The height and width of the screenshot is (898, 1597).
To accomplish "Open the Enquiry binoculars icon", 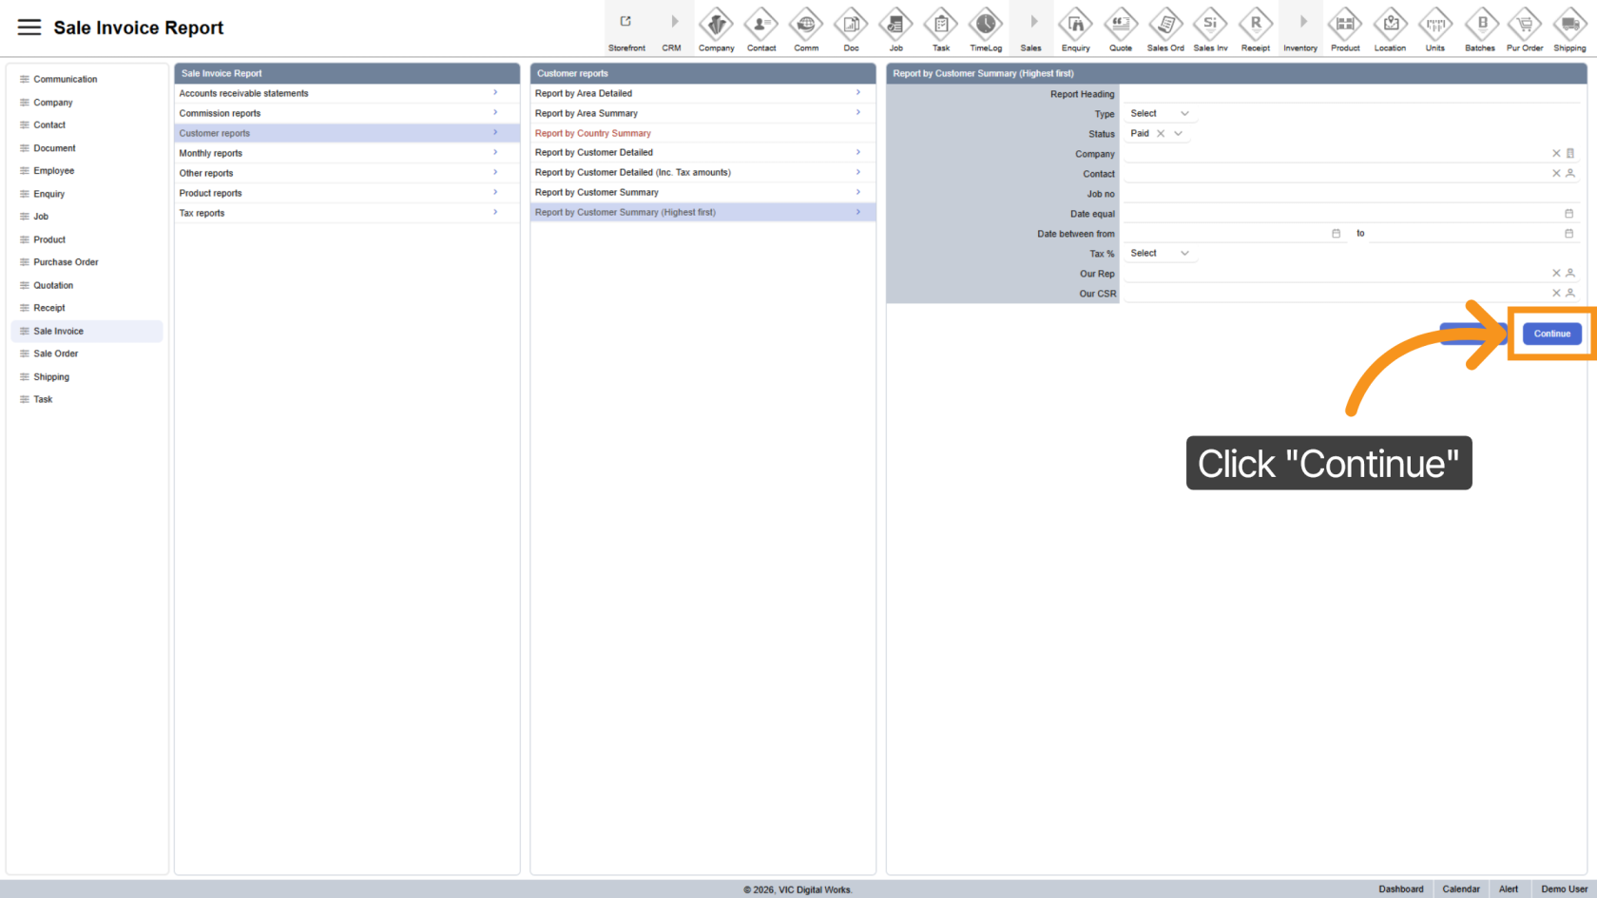I will [x=1075, y=24].
